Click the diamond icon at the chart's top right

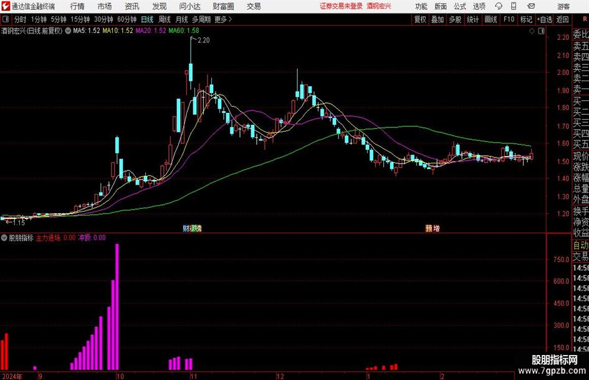coord(532,31)
